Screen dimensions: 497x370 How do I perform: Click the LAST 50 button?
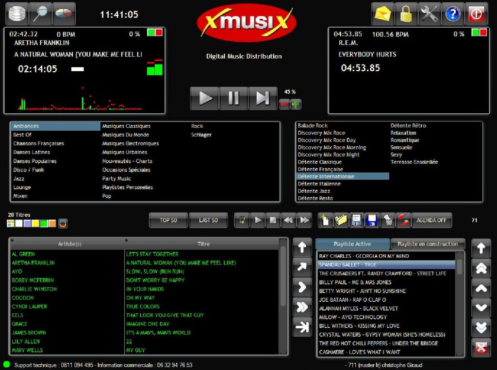[x=208, y=220]
